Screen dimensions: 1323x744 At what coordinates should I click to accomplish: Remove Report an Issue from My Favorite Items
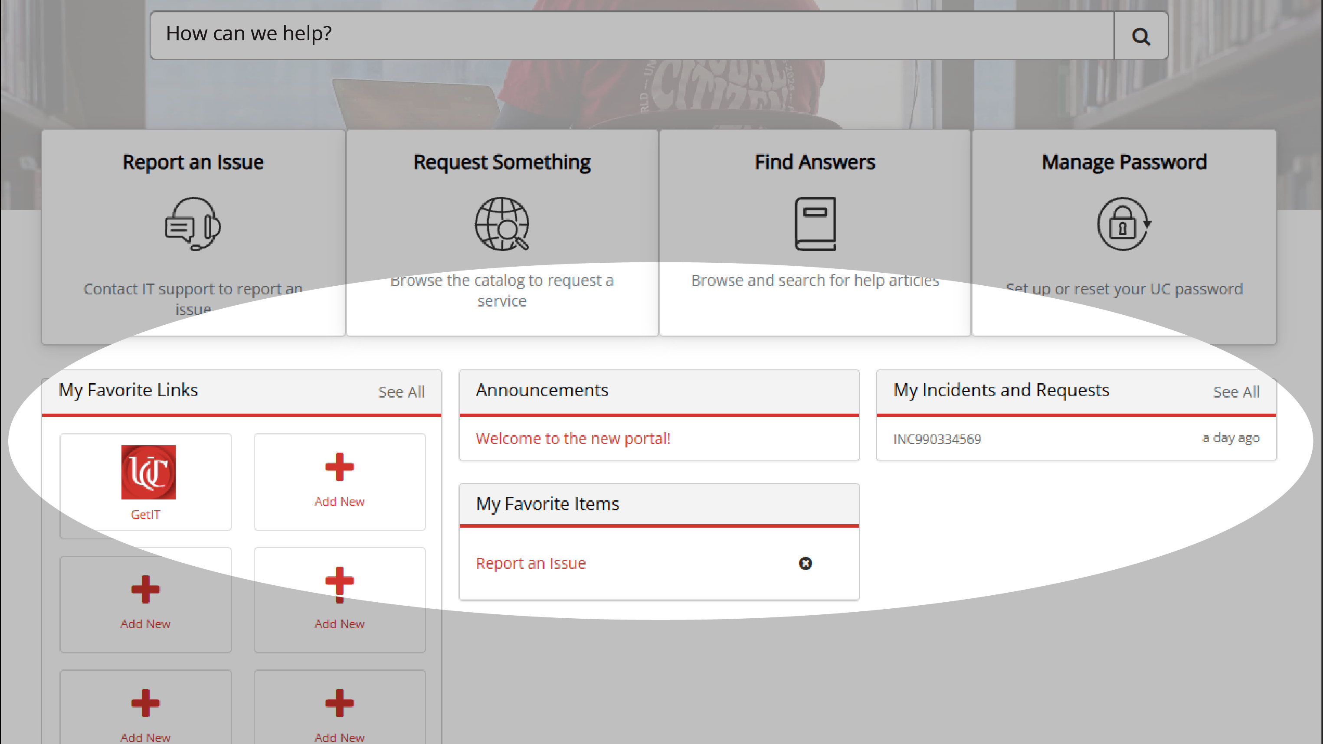(x=806, y=563)
